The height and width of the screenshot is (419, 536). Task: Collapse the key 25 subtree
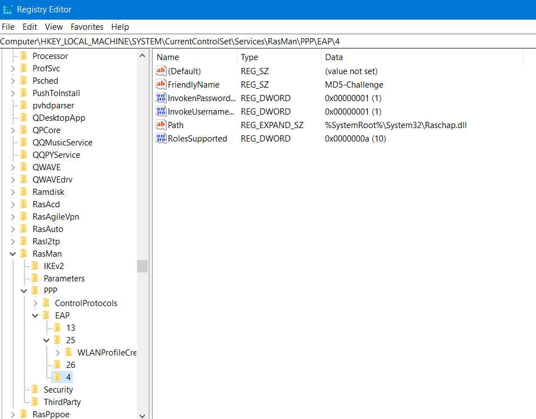coord(47,340)
